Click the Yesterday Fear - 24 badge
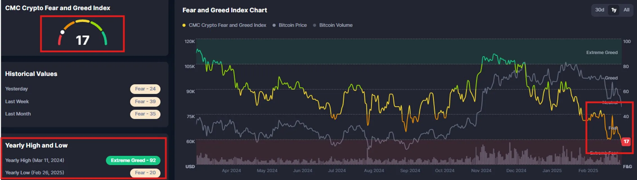 click(145, 89)
